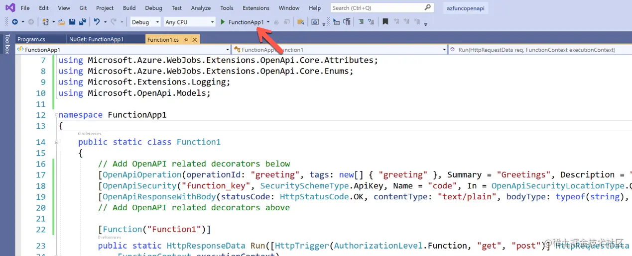Go to the previous bookmark icon
The width and height of the screenshot is (632, 256).
pyautogui.click(x=396, y=22)
